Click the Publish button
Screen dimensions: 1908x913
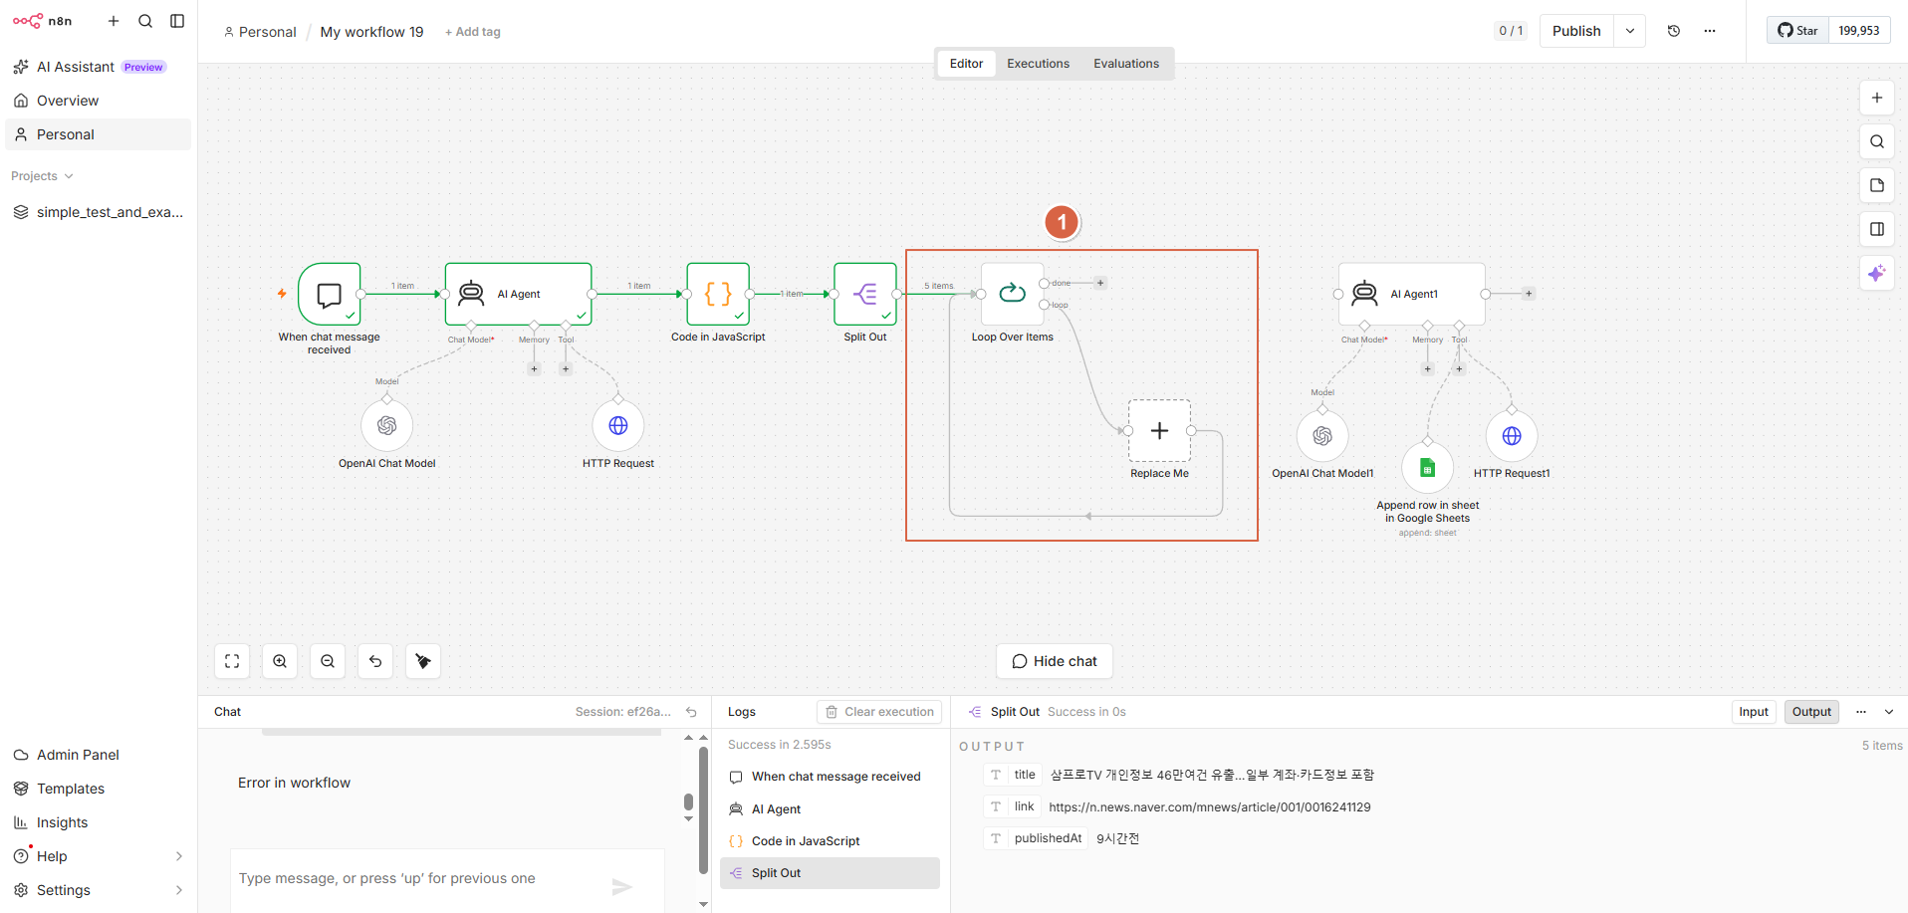coord(1576,31)
